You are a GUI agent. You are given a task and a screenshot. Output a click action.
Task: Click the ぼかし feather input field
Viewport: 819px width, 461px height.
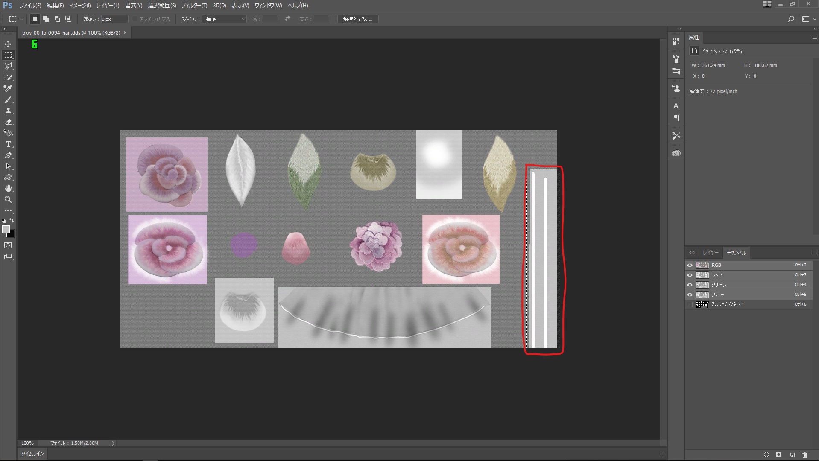point(114,19)
